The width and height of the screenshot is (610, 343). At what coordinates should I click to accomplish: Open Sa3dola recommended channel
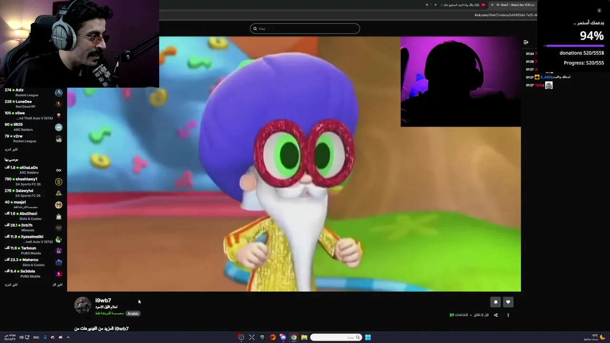point(33,273)
